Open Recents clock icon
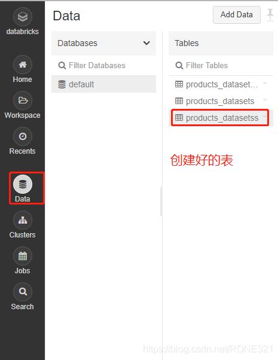Viewport: 278px width, 360px height. click(23, 136)
